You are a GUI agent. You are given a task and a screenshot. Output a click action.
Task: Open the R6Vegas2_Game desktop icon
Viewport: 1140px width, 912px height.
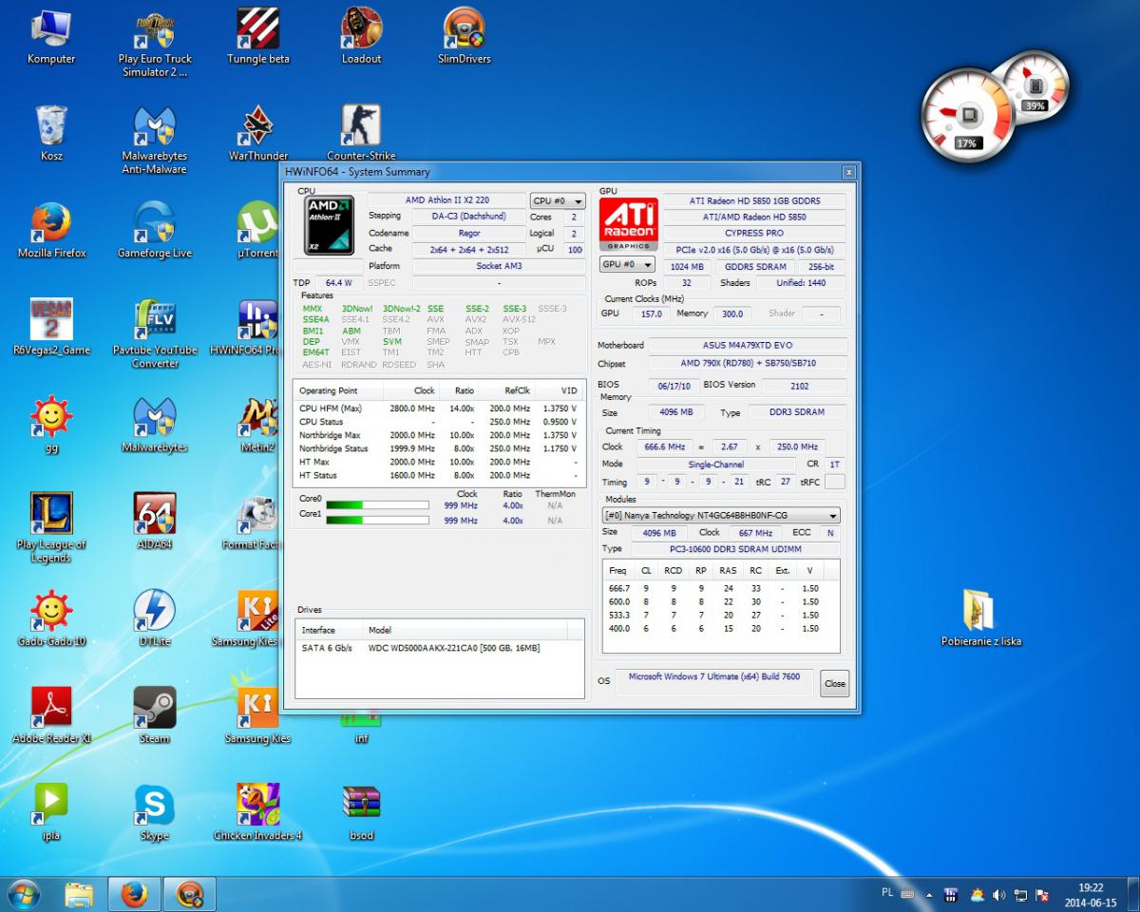coord(51,328)
